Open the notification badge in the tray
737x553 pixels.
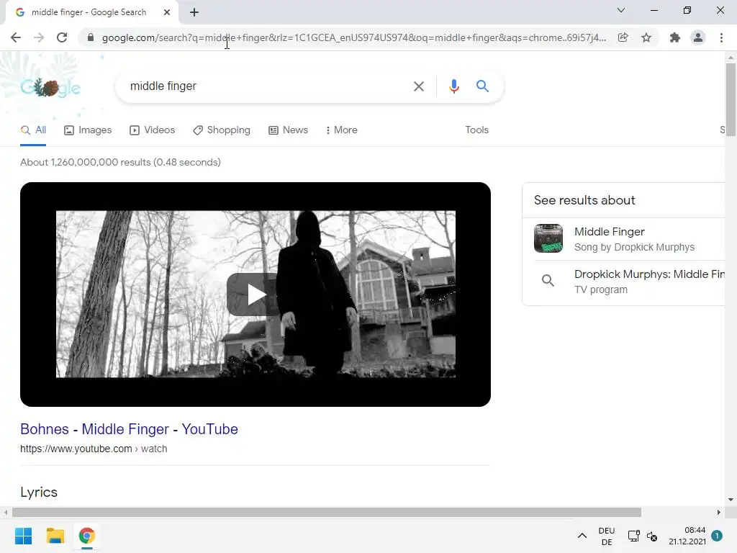tap(717, 536)
